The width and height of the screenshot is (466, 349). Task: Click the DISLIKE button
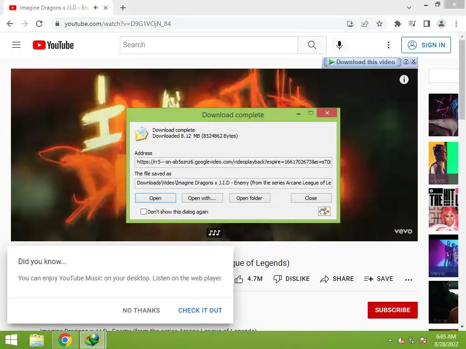(x=292, y=279)
